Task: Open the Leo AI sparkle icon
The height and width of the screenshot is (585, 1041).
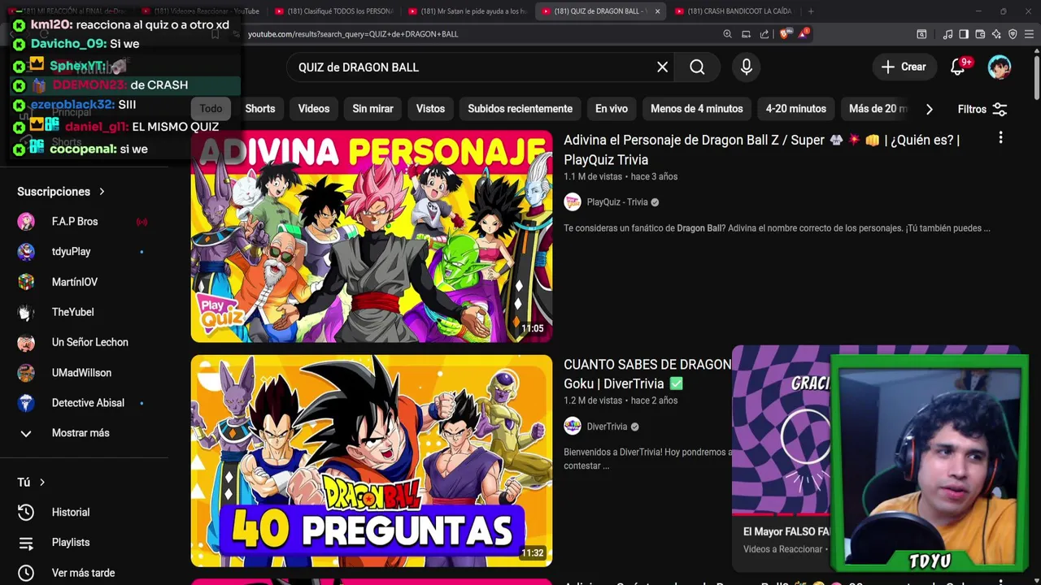Action: click(x=996, y=34)
